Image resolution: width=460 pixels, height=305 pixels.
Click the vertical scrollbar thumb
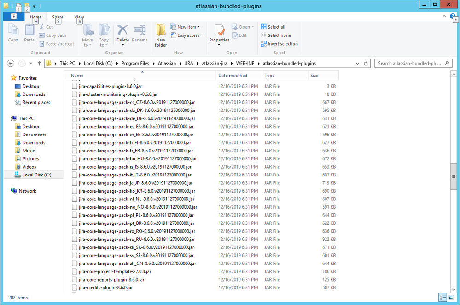454,176
